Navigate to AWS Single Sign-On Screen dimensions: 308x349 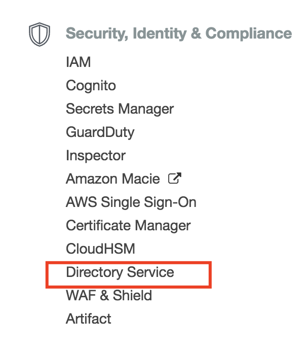131,202
